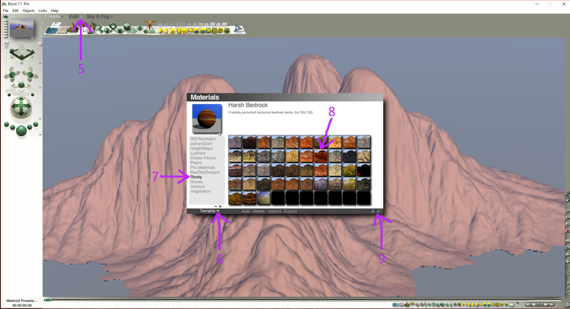Open the Instancing Lab star icon
This screenshot has height=309, width=570.
pyautogui.click(x=238, y=29)
